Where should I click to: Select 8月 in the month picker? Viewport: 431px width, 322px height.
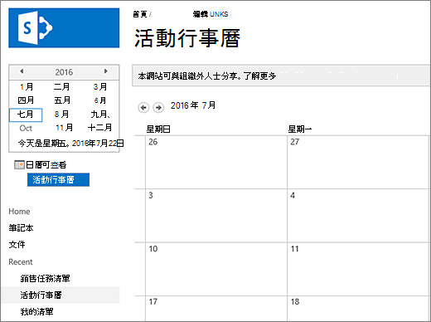tap(61, 114)
